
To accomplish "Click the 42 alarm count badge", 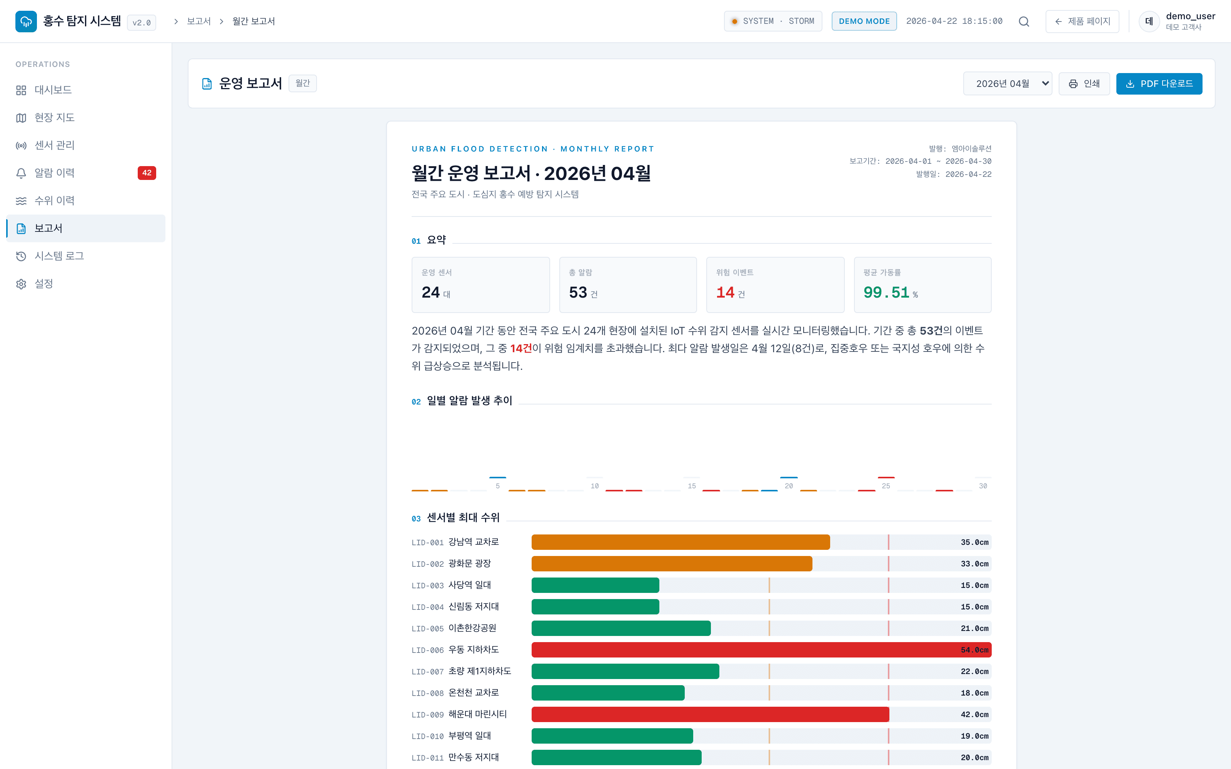I will click(x=147, y=173).
